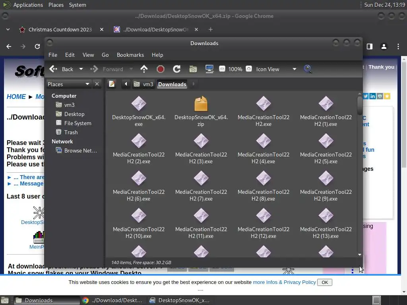
Task: Select MediaCreationTool22H2 (10).exe icon
Action: [139, 216]
